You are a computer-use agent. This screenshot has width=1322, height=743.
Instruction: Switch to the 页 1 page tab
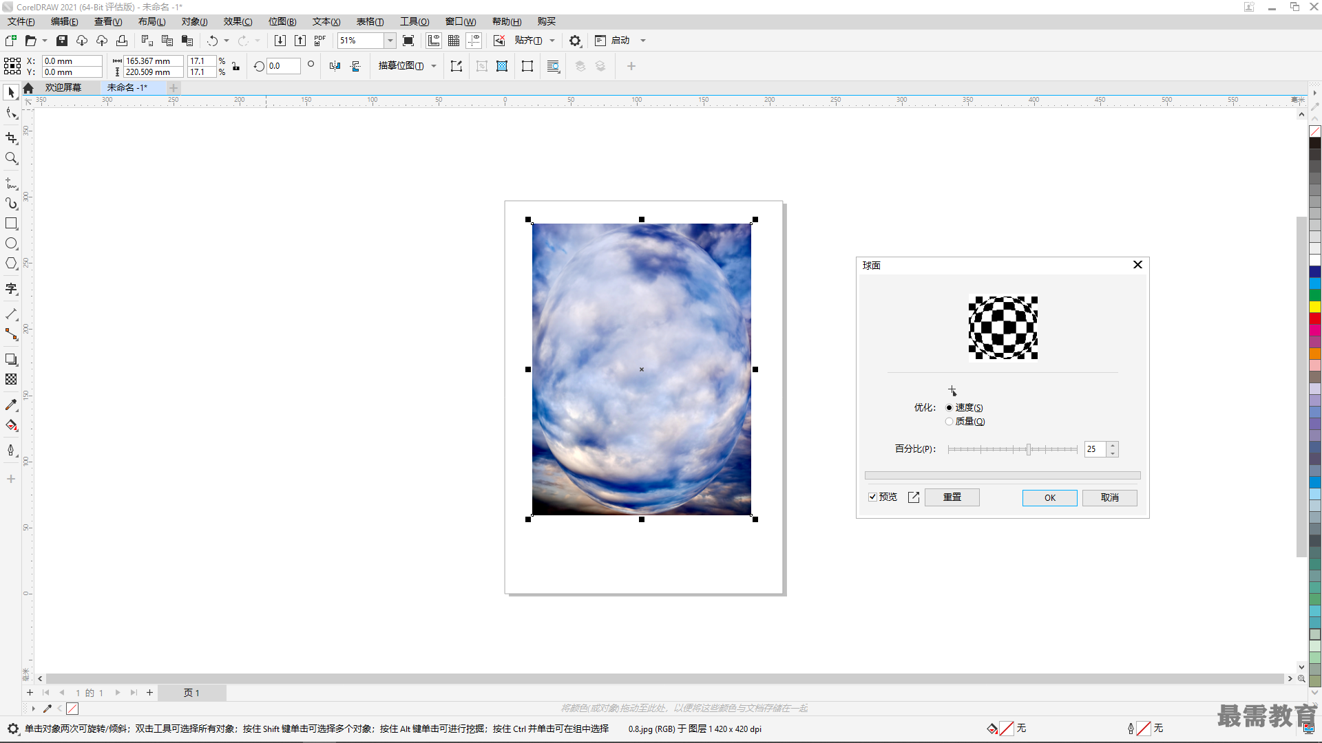click(x=191, y=693)
